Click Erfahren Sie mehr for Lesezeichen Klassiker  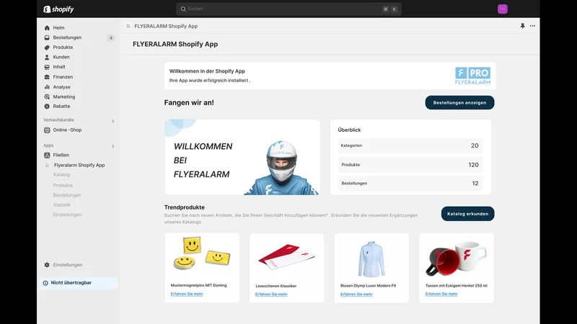pos(271,294)
